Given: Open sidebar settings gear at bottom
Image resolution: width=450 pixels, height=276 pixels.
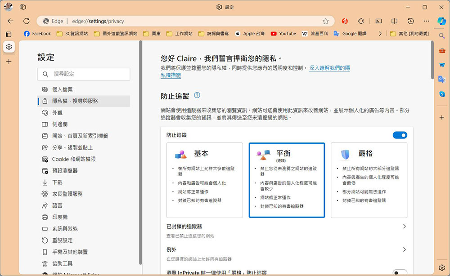Looking at the screenshot, I should tap(442, 268).
